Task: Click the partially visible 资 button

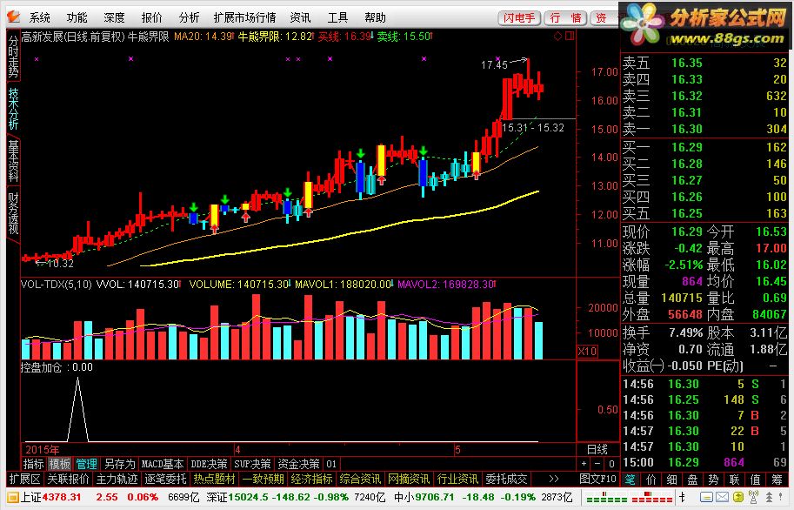Action: click(604, 18)
